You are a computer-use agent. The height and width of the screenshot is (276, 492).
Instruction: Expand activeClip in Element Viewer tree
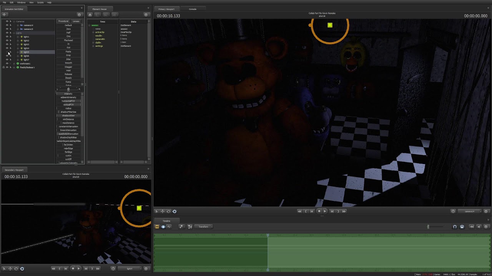[93, 32]
